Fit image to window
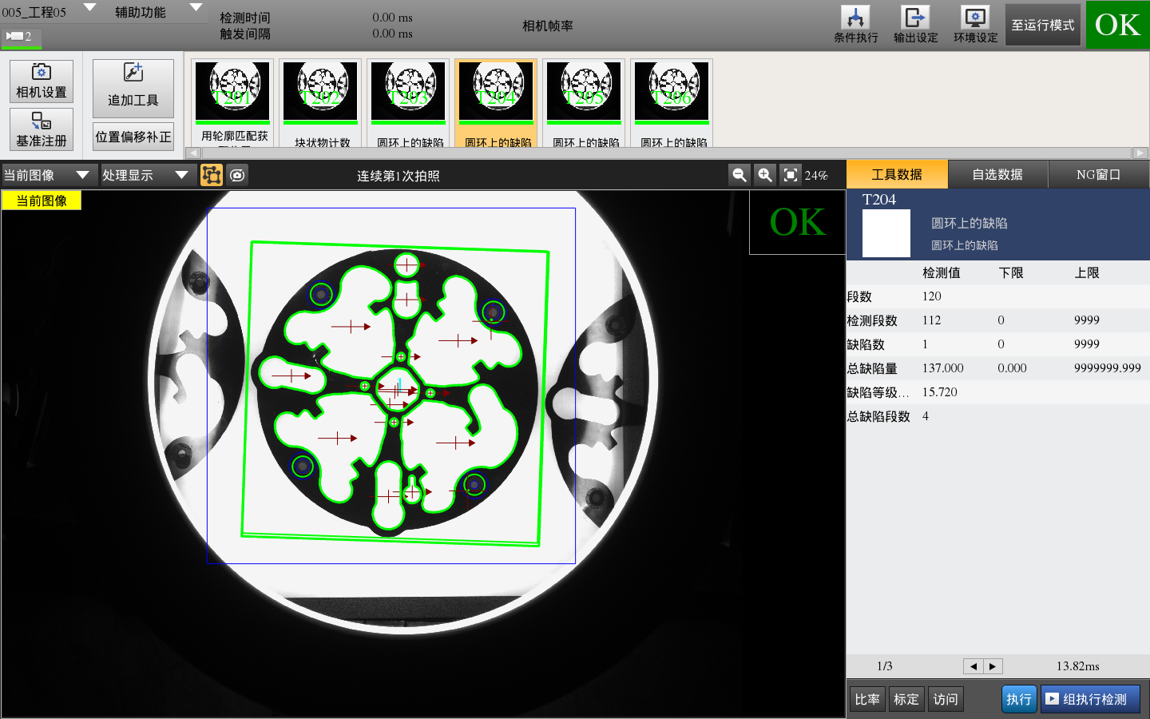Viewport: 1150px width, 719px height. click(x=791, y=175)
